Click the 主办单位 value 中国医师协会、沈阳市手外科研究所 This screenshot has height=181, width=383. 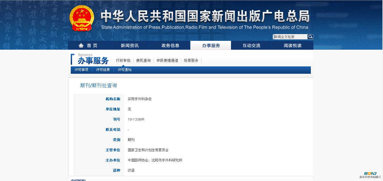(155, 160)
